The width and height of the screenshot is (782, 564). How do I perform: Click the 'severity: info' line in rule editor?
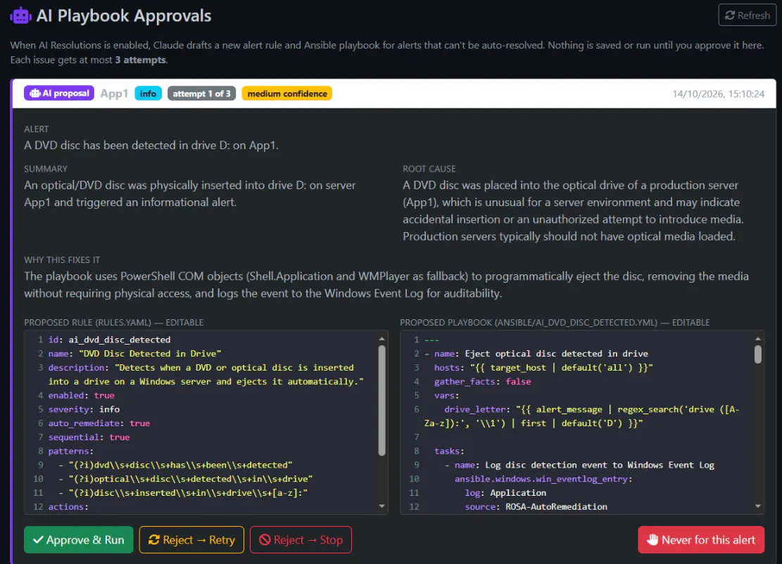pyautogui.click(x=84, y=409)
